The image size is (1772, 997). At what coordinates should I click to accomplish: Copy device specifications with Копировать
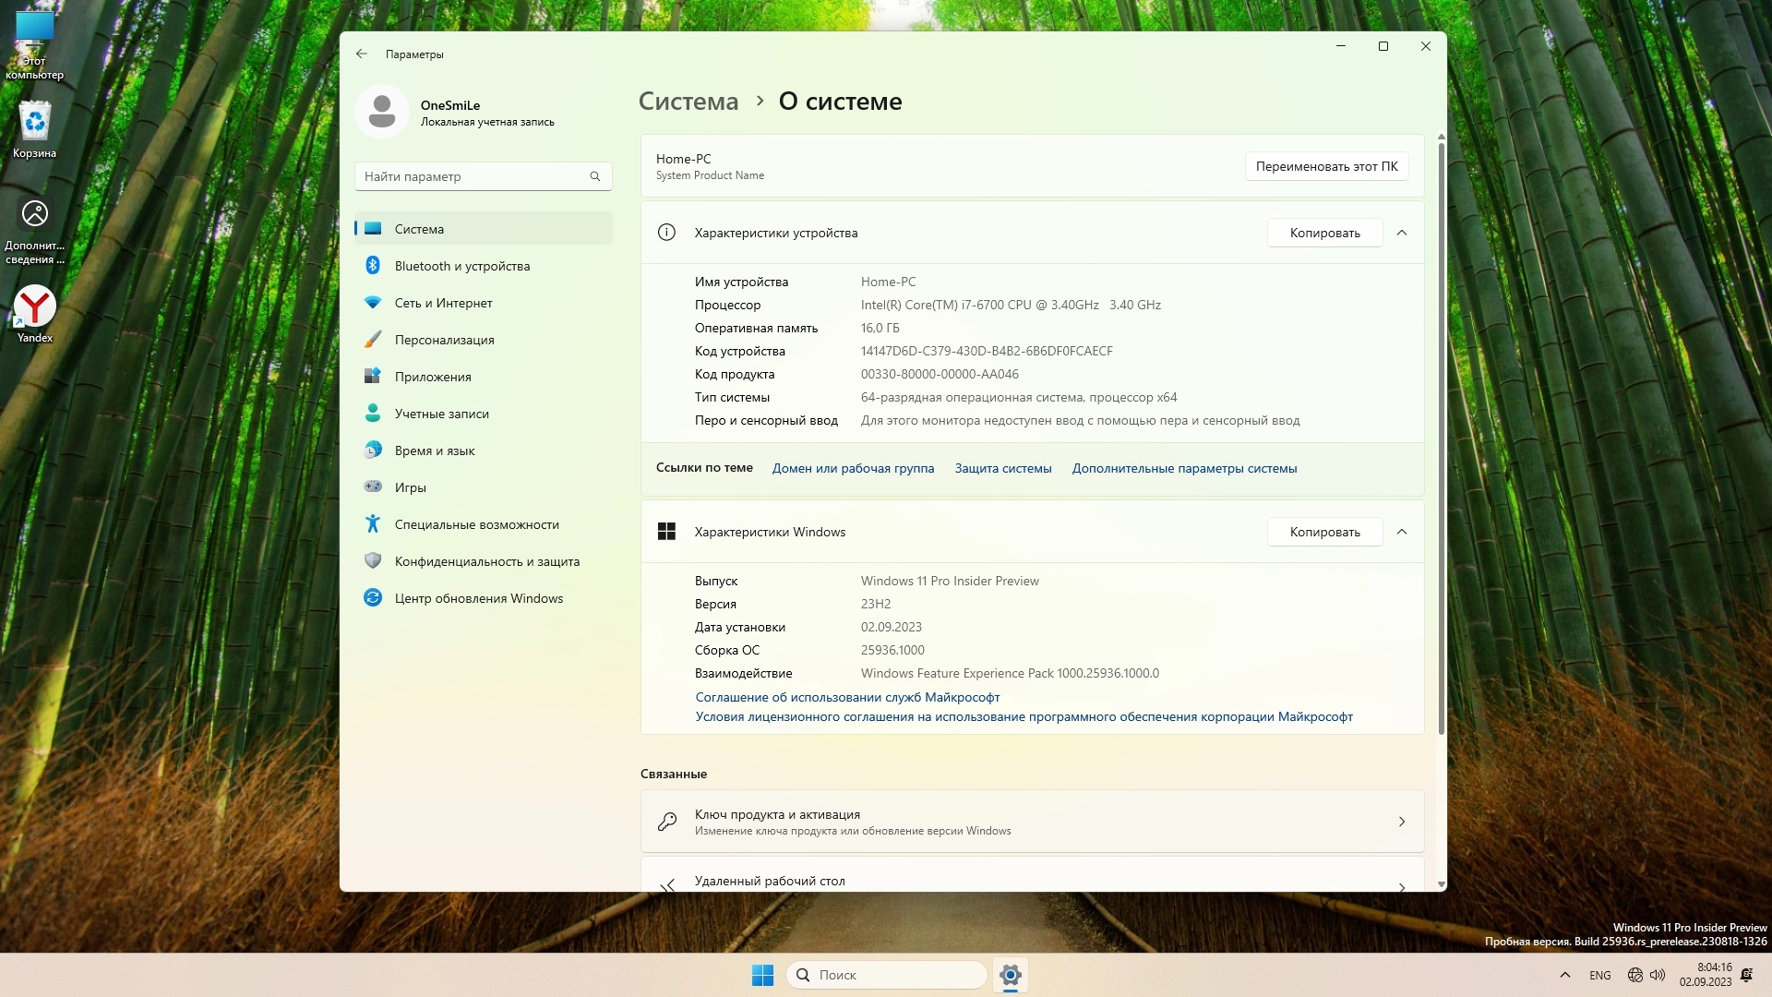(x=1324, y=233)
